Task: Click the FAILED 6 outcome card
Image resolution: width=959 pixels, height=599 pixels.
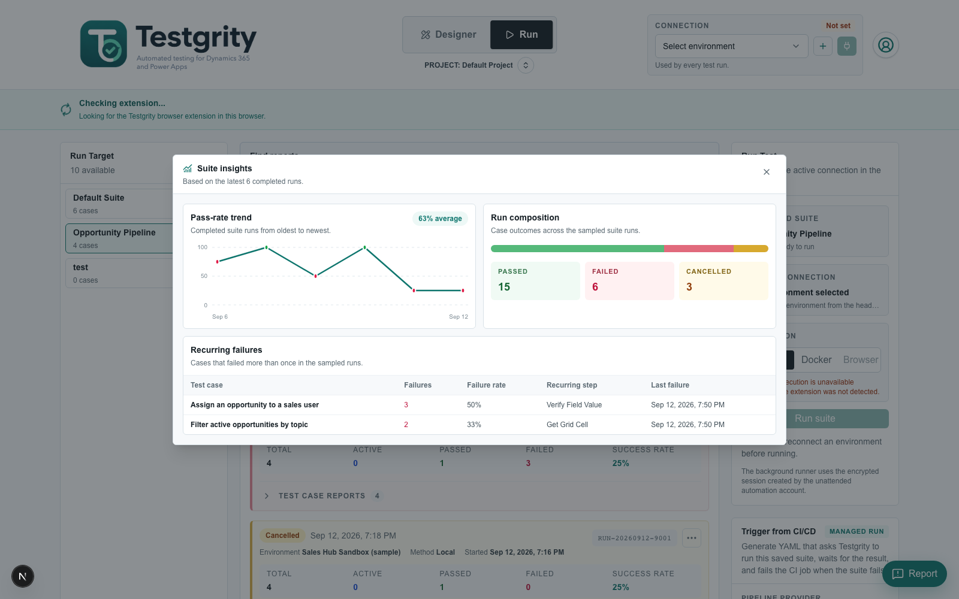Action: [629, 281]
